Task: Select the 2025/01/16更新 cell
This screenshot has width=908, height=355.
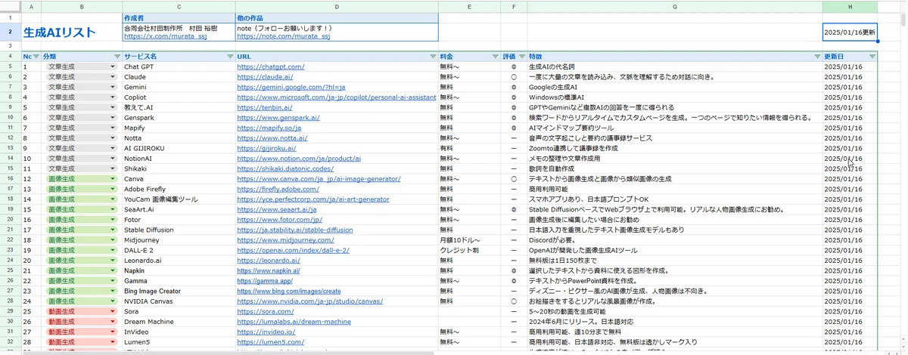Action: point(850,32)
